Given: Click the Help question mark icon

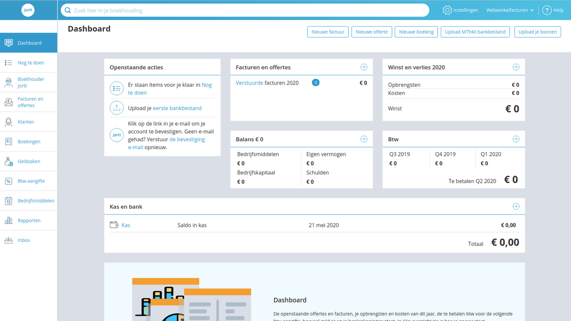Looking at the screenshot, I should 547,10.
